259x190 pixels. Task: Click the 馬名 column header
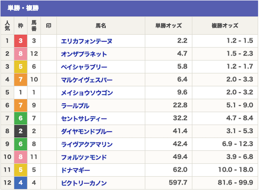tap(101, 26)
